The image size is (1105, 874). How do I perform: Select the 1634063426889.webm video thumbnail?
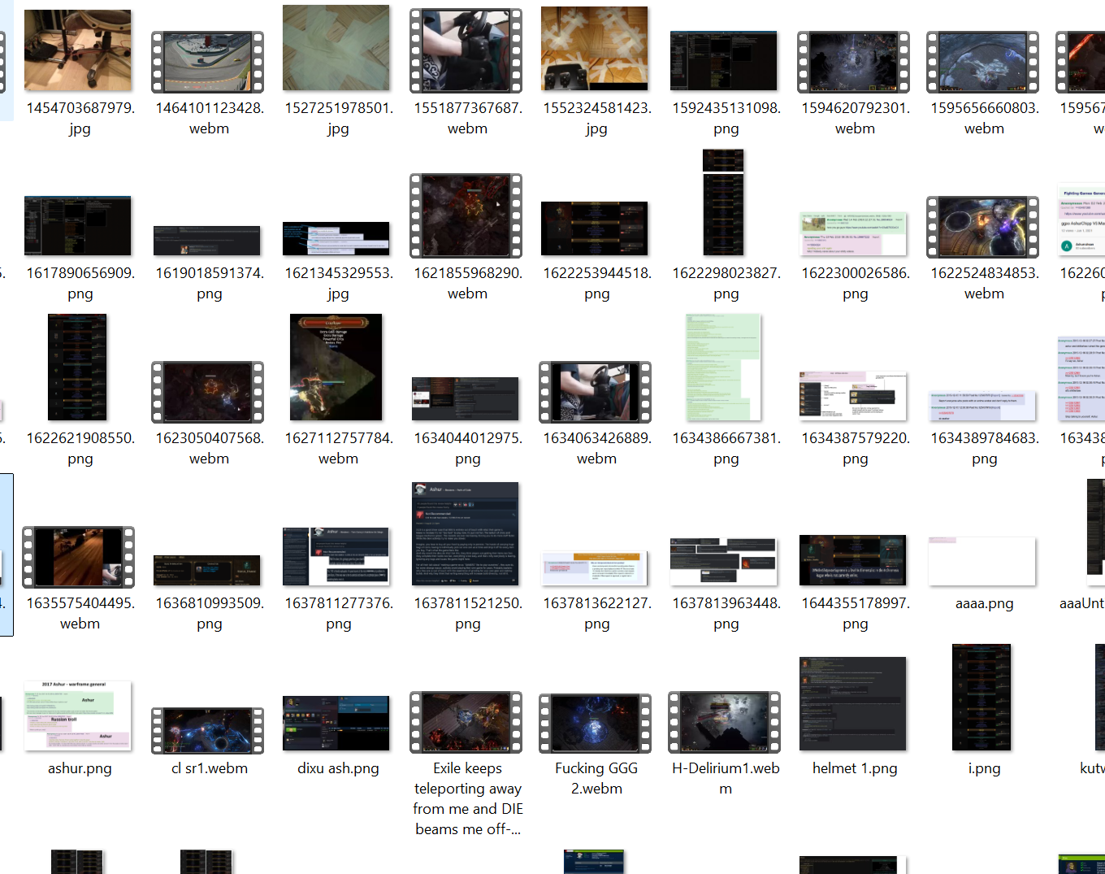point(596,393)
